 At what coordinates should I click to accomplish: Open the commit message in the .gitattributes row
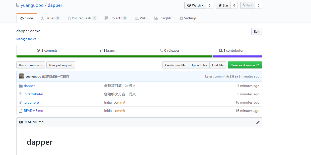[x=120, y=94]
